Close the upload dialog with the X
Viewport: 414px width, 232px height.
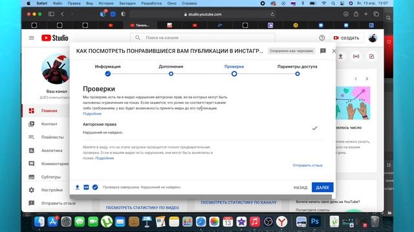point(334,51)
